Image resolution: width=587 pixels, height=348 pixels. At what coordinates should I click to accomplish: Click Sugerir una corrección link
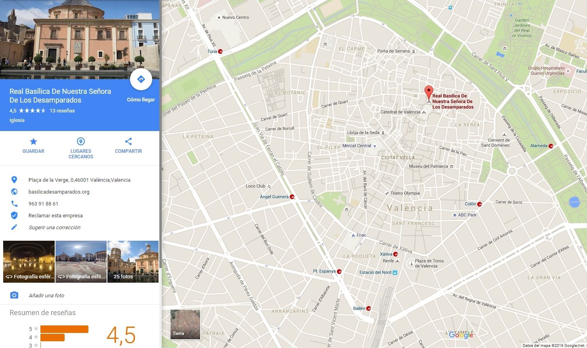tap(55, 227)
